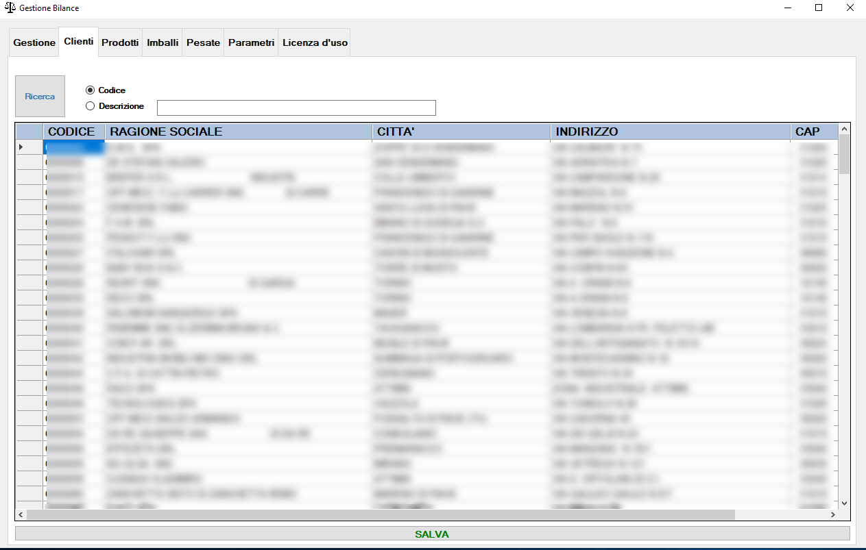Click the vertical scrollbar up arrow
Image resolution: width=866 pixels, height=550 pixels.
tap(844, 129)
